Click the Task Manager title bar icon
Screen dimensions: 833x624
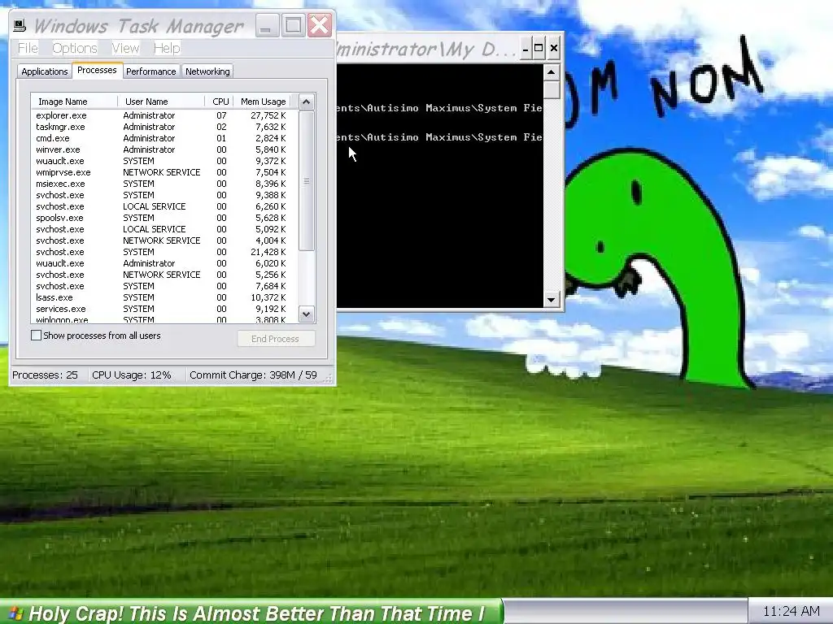click(x=20, y=25)
